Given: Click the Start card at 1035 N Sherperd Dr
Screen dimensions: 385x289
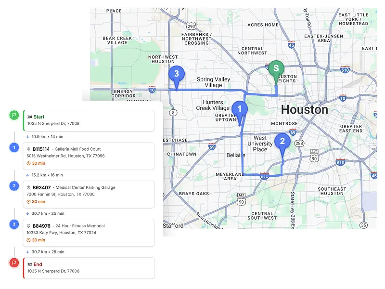Looking at the screenshot, I should tap(89, 120).
